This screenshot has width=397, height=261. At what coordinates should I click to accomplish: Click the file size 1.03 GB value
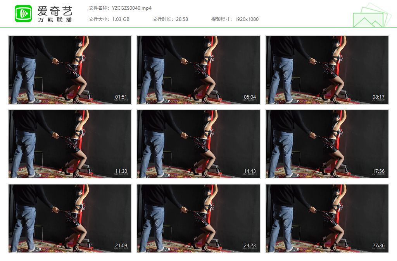[121, 19]
